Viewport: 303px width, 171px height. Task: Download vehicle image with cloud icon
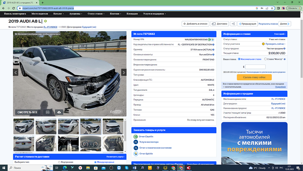tap(59, 112)
